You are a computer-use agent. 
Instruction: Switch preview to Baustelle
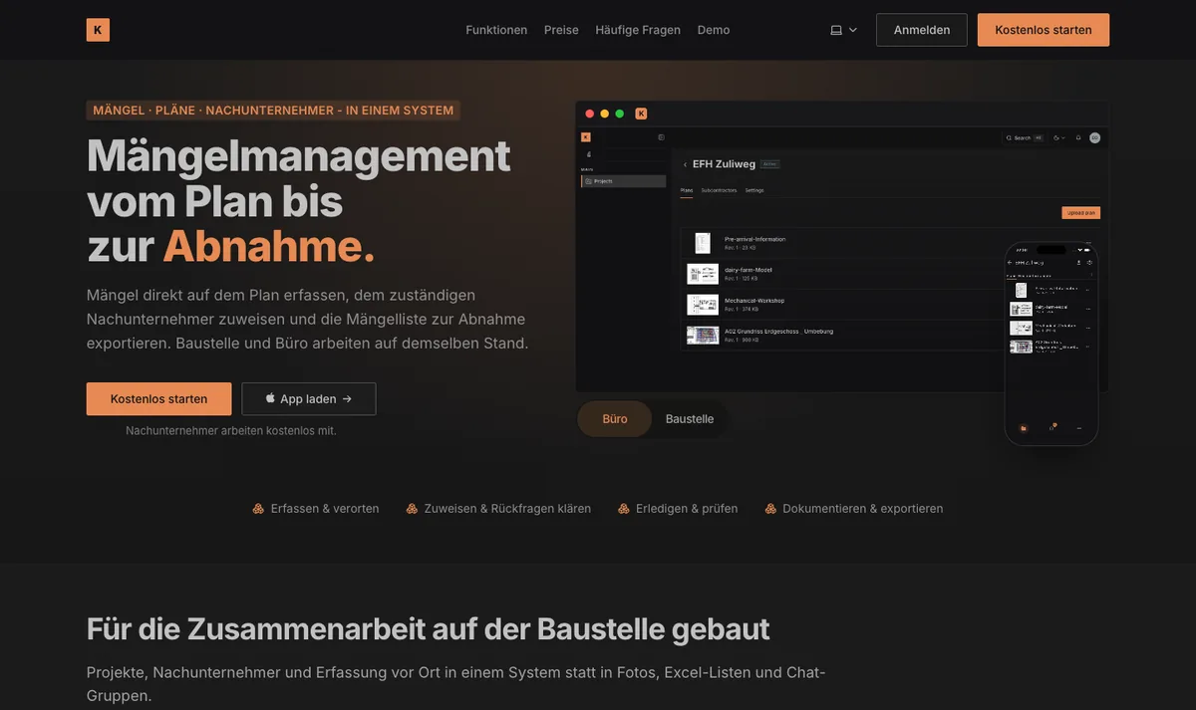(x=690, y=419)
